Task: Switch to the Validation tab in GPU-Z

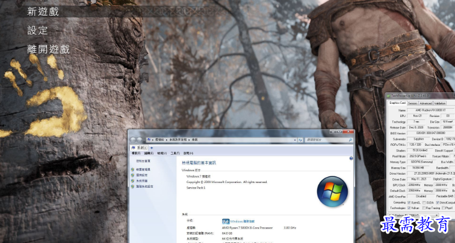Action: [x=439, y=103]
